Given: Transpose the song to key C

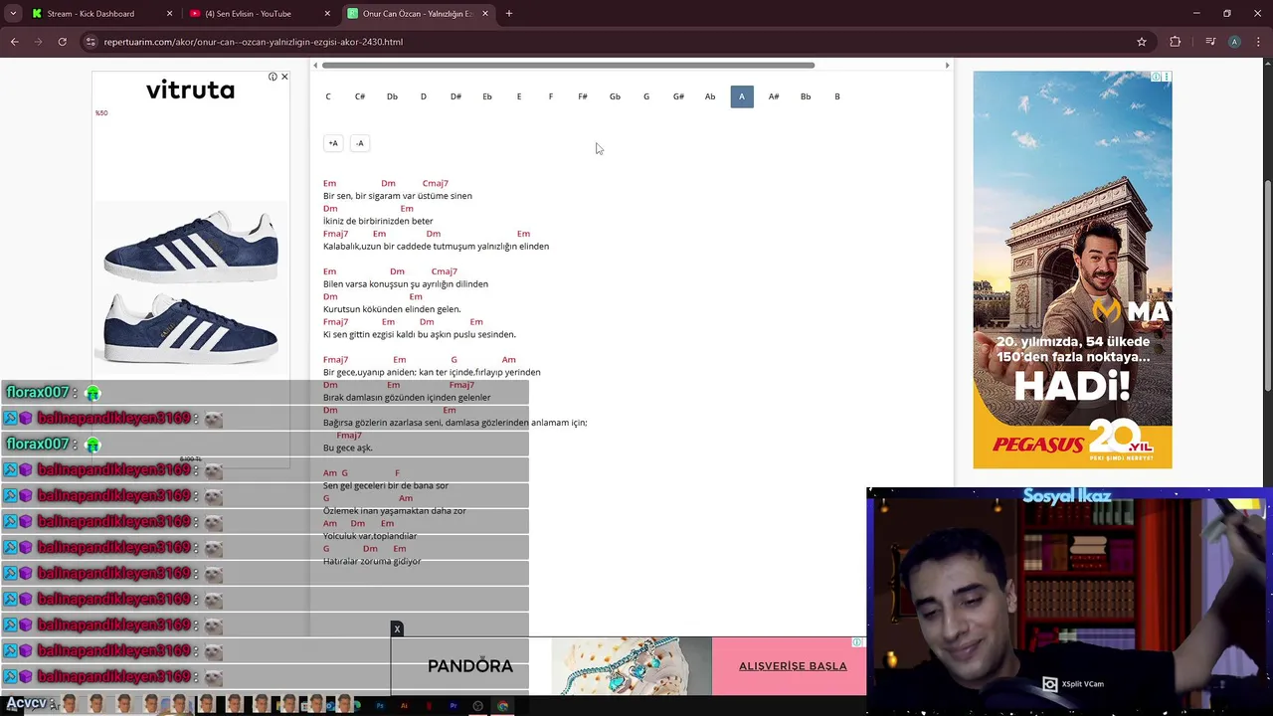Looking at the screenshot, I should [328, 96].
